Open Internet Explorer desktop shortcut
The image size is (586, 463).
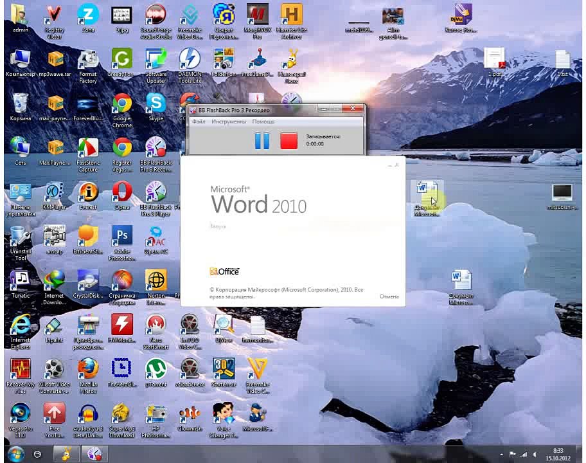coord(20,332)
